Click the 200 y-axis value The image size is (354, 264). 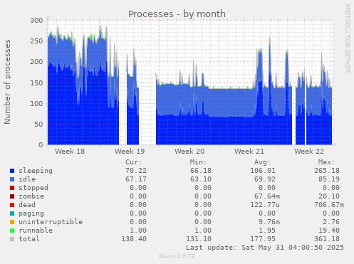click(x=36, y=62)
